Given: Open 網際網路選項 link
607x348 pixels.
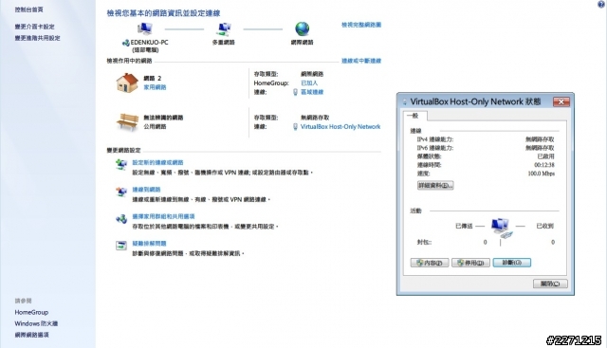Looking at the screenshot, I should pyautogui.click(x=31, y=335).
